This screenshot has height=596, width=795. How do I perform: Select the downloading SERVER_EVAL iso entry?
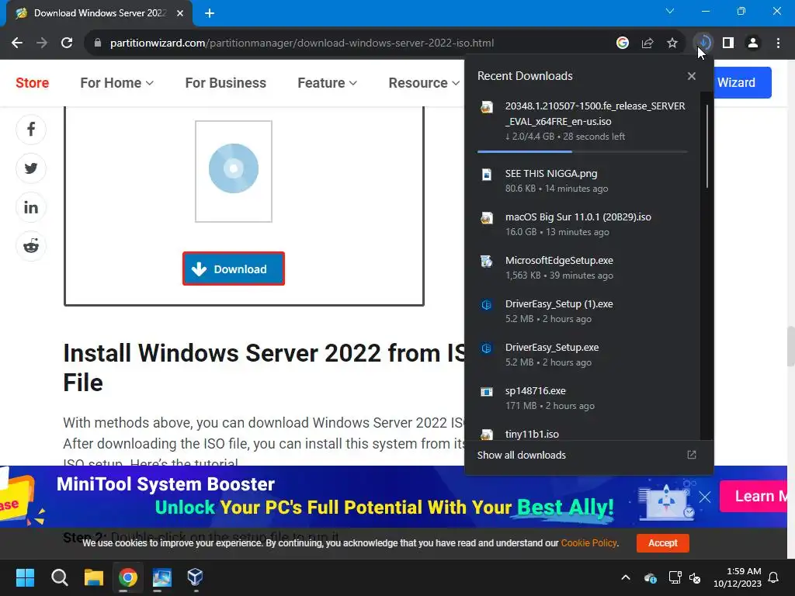point(582,120)
